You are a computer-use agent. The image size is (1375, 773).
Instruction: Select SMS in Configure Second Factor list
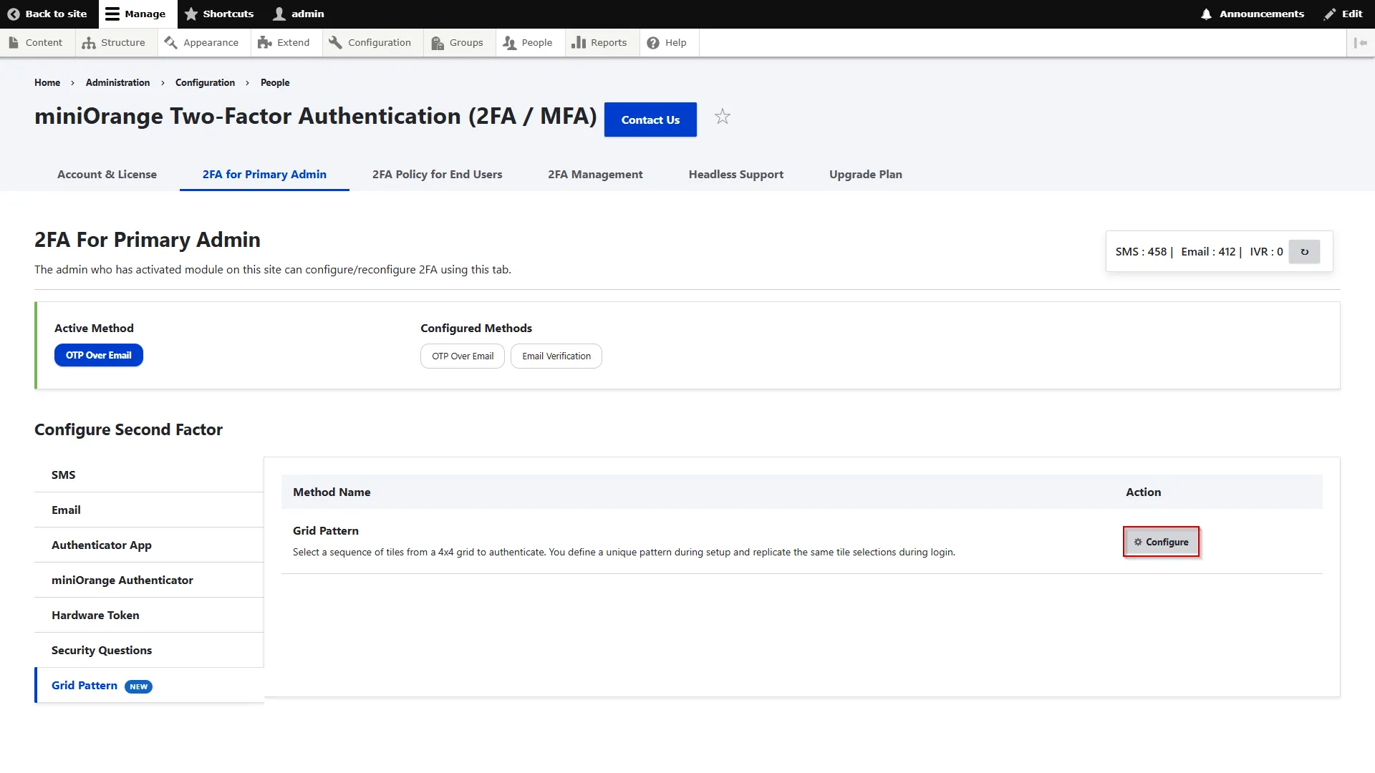coord(149,475)
